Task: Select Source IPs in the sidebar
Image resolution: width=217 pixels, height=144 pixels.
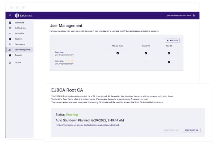Action: [20, 33]
